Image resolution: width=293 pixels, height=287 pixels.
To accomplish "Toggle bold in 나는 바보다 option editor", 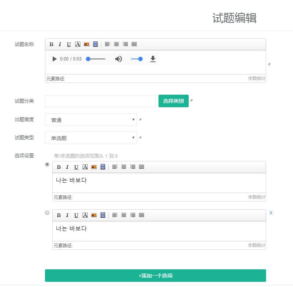I will coord(59,167).
